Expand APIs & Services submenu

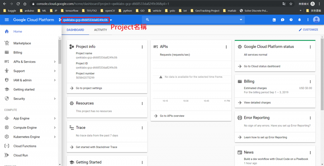coord(55,62)
